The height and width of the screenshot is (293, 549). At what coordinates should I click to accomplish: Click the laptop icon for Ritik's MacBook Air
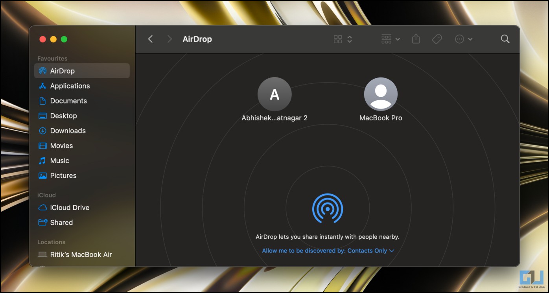(42, 255)
